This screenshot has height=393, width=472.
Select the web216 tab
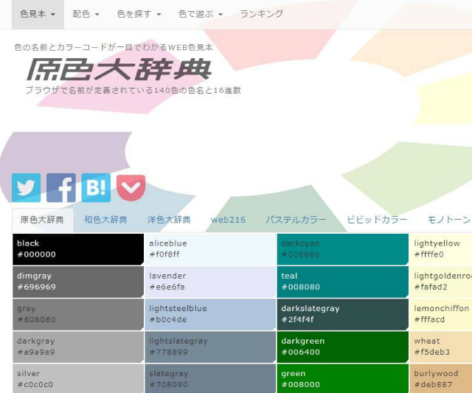point(228,220)
